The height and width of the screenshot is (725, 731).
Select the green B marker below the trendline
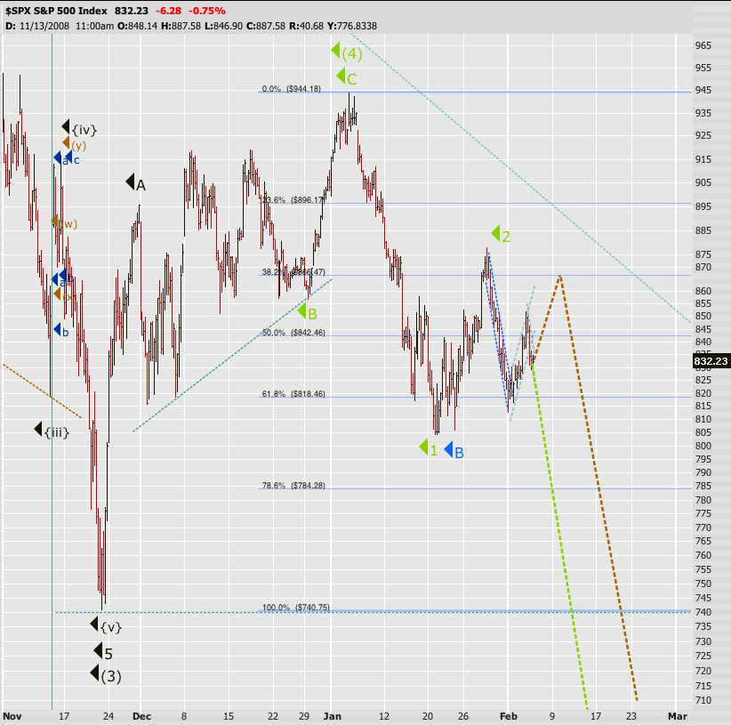pos(307,312)
